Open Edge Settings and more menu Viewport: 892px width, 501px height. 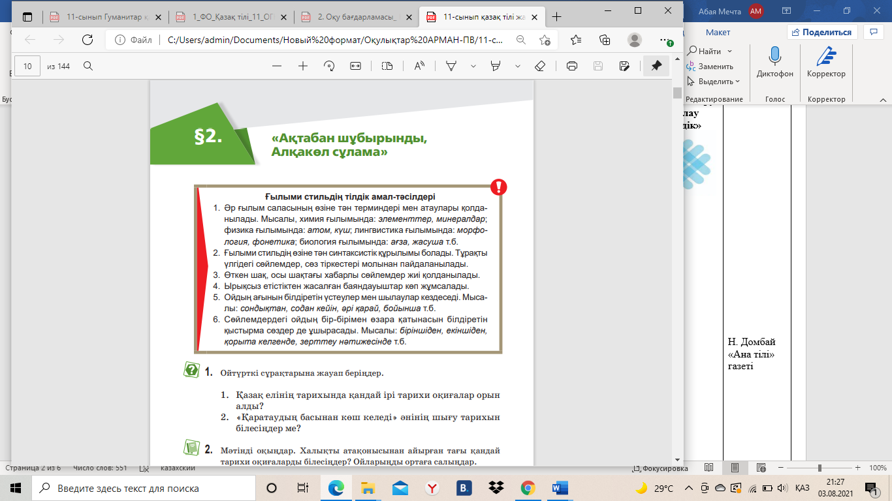click(665, 40)
